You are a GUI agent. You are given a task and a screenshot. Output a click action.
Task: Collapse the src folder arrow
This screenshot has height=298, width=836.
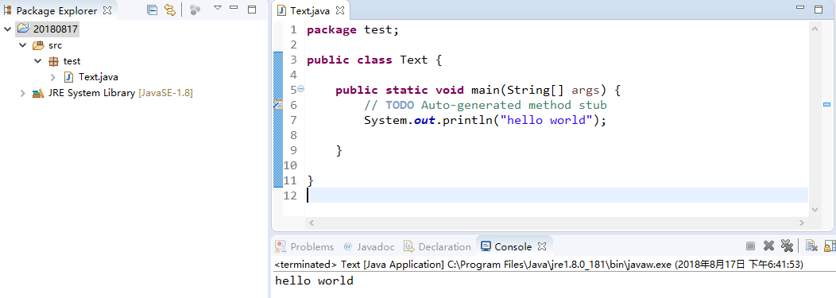[22, 45]
